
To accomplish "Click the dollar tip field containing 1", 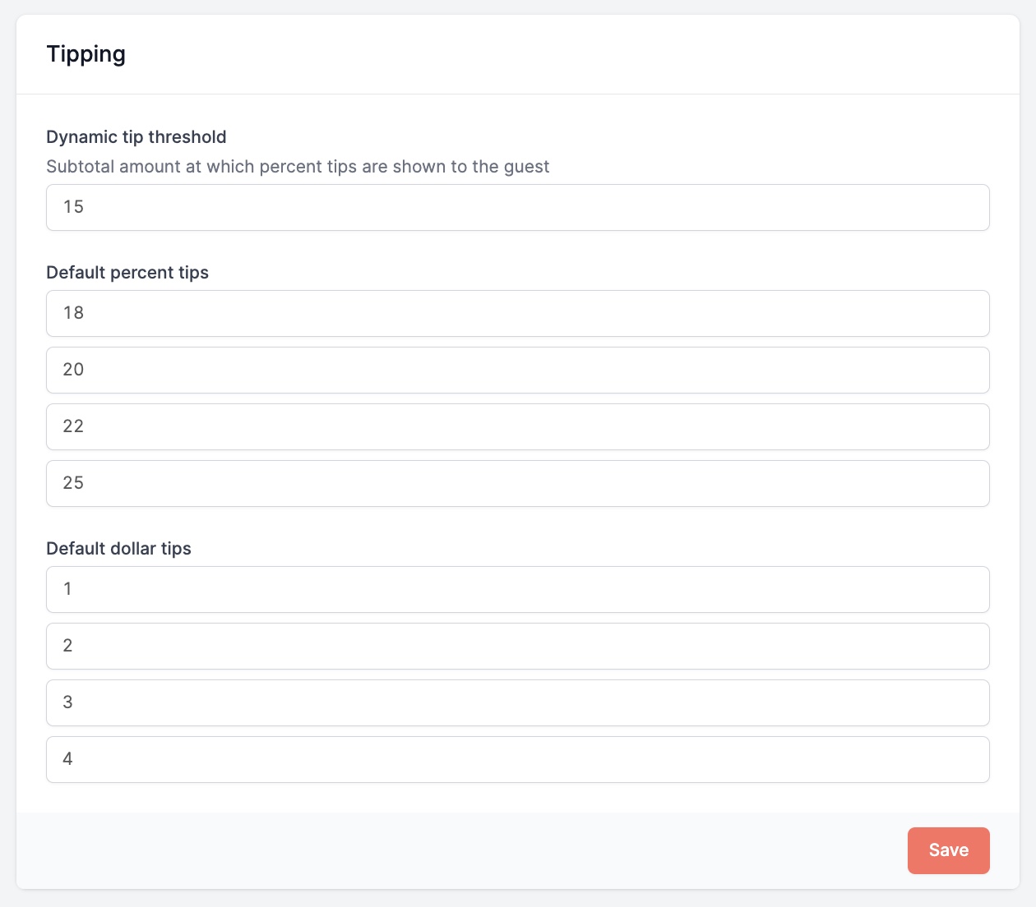I will [517, 589].
